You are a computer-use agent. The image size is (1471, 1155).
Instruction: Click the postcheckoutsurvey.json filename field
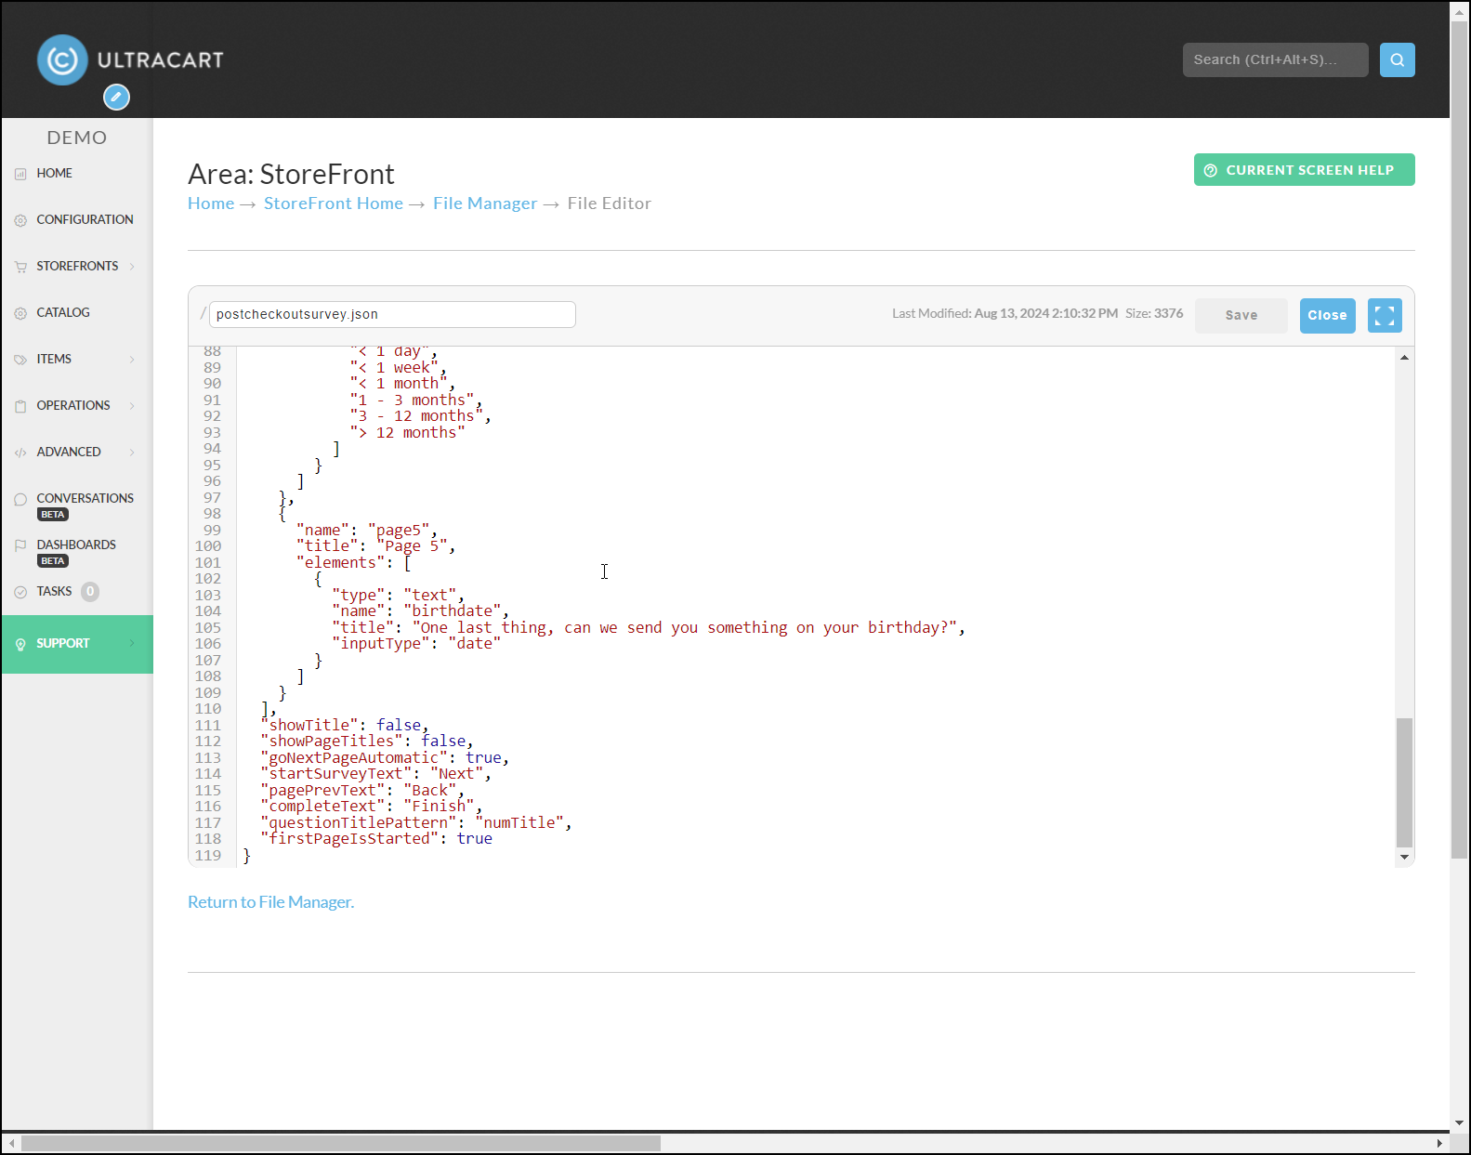[392, 314]
